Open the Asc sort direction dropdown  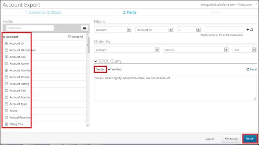pos(244,50)
